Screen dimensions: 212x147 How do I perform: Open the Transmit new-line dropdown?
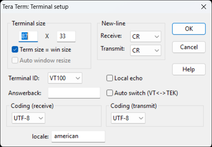146,50
